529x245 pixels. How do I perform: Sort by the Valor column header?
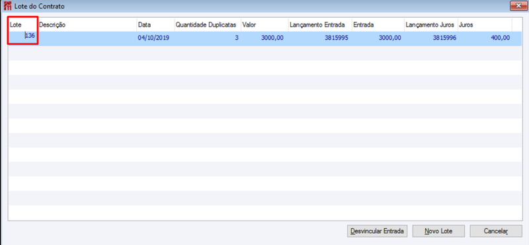[x=264, y=24]
